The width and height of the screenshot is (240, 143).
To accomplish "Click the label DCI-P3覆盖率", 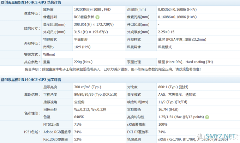I will click(138, 132).
